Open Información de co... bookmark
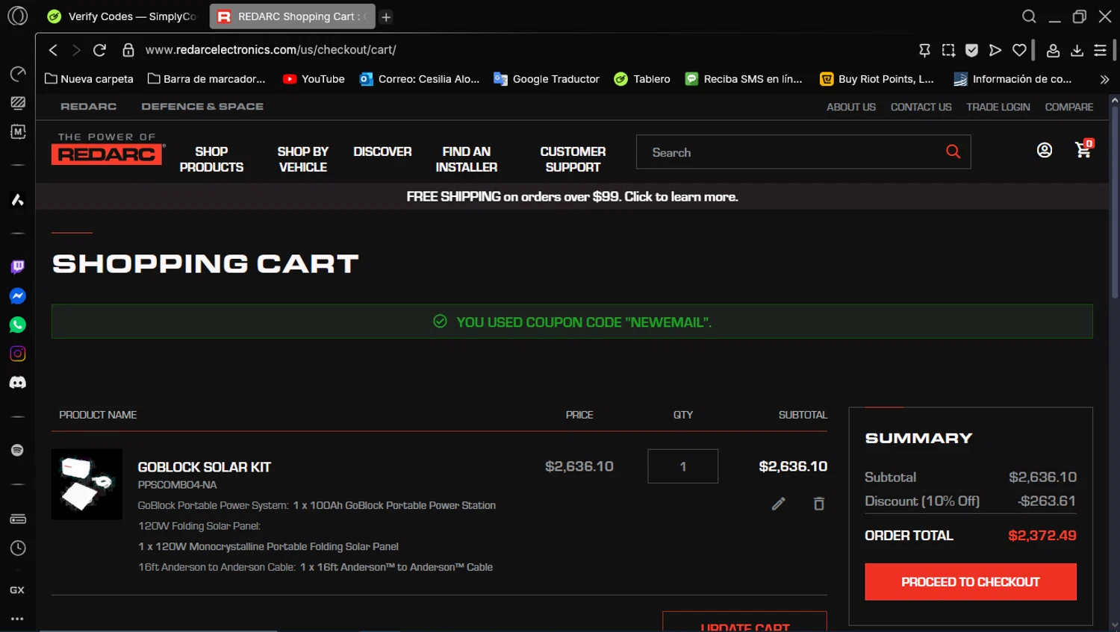This screenshot has width=1120, height=632. pos(1012,79)
